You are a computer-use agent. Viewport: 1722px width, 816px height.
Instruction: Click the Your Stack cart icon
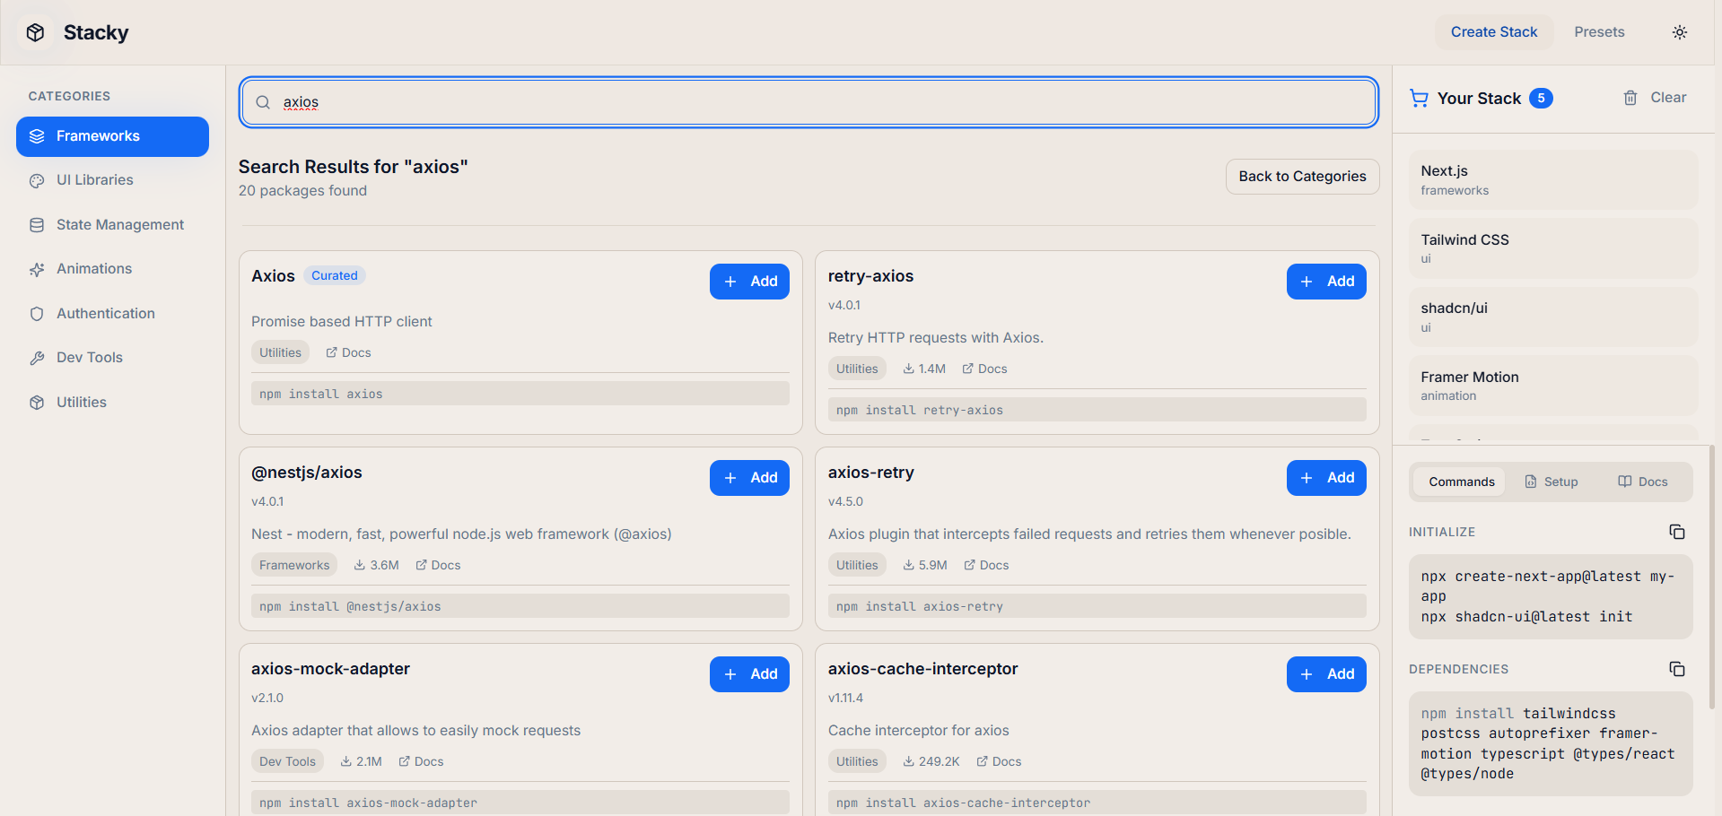pyautogui.click(x=1419, y=98)
